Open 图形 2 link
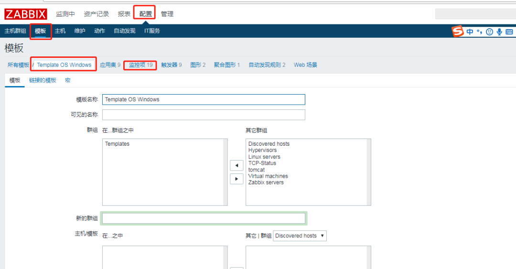 click(198, 65)
